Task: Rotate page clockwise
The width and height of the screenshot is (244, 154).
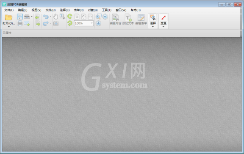Action: coord(70,23)
